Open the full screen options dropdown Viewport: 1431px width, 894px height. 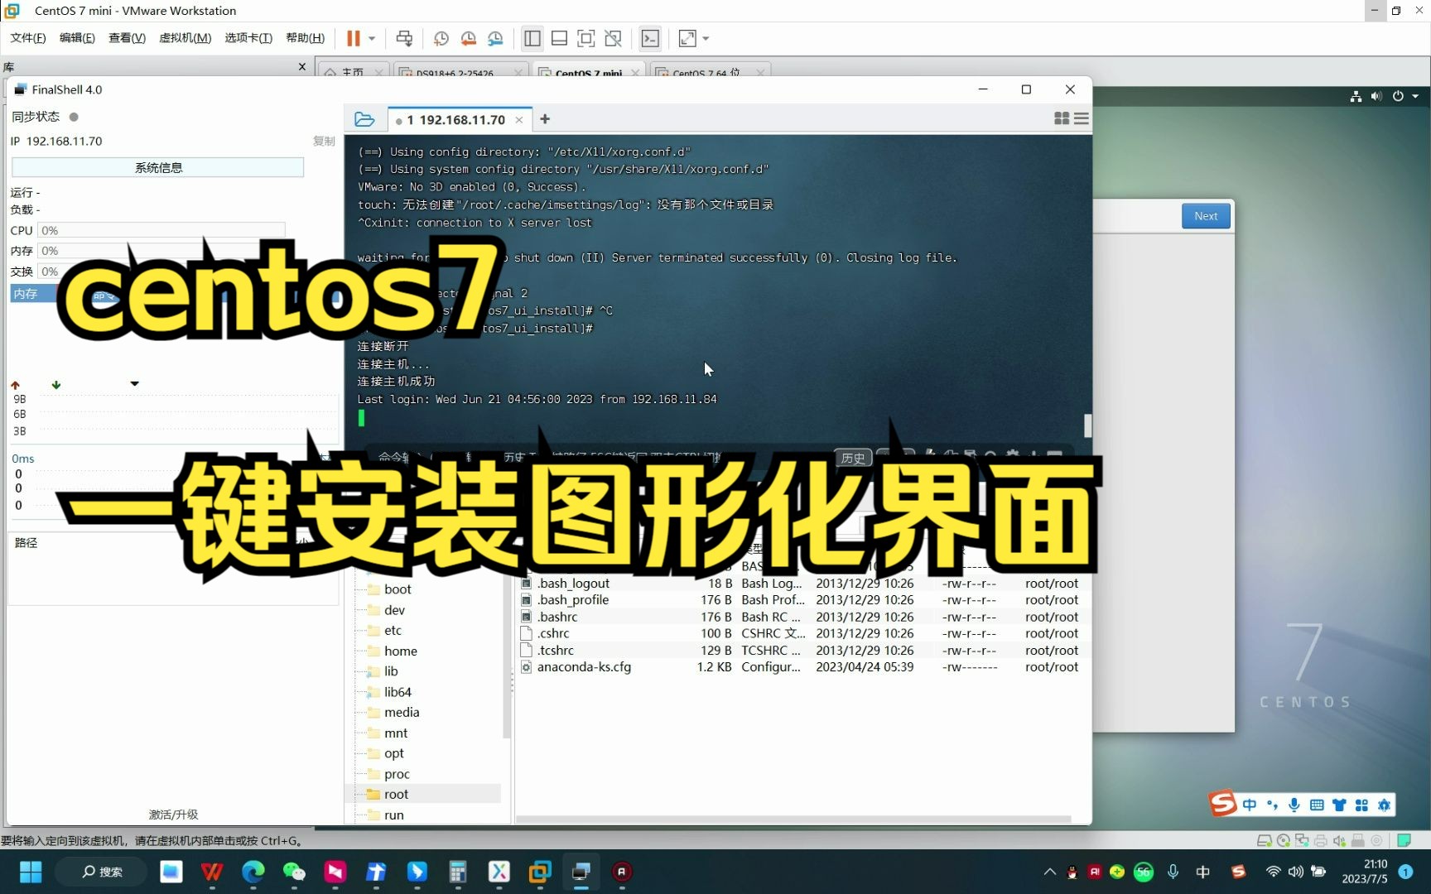(x=705, y=38)
